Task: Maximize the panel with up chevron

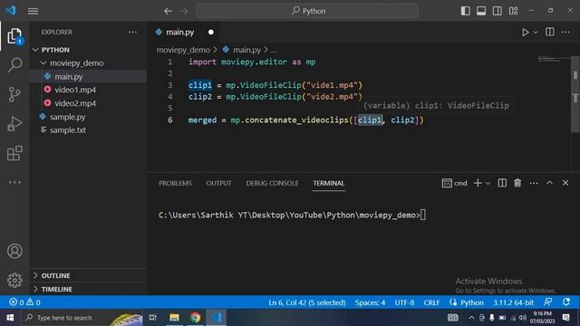Action: [550, 183]
